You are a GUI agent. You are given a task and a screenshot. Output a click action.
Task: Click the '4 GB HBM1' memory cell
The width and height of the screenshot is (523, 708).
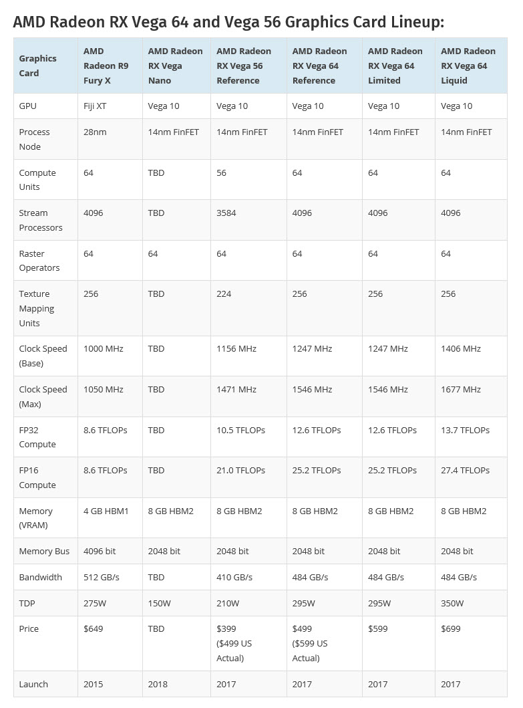click(106, 511)
